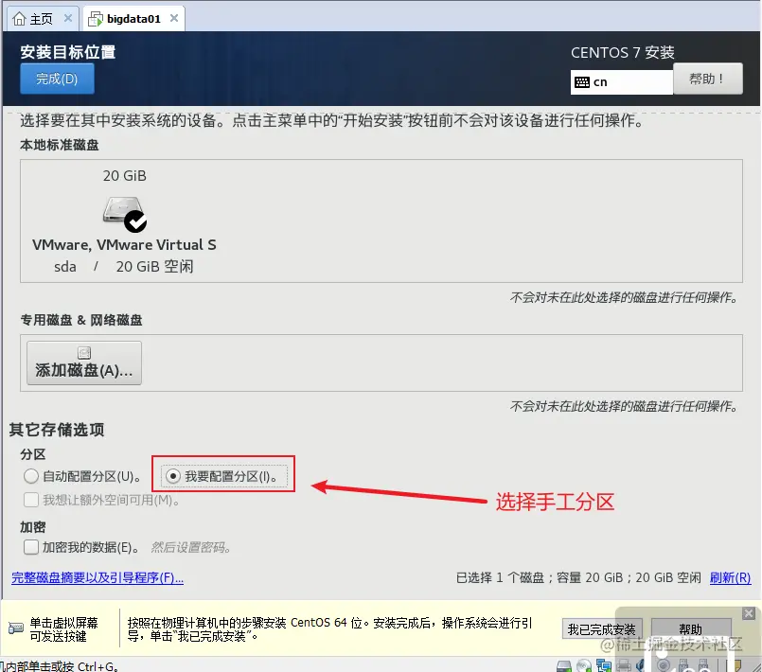Click the first USB device icon in status bar
Viewport: 762px width, 672px height.
pyautogui.click(x=682, y=665)
